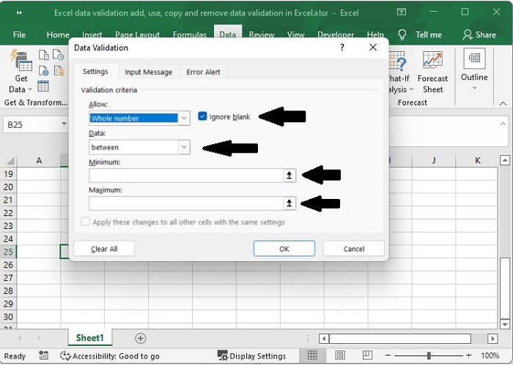Open the Error Alert tab
Viewport: 513px width, 365px height.
[204, 72]
